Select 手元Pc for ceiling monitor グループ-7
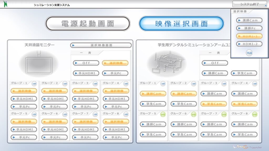 coord(85,137)
